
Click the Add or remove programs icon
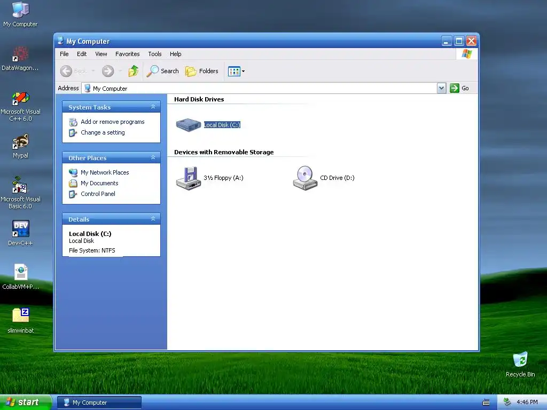click(73, 122)
